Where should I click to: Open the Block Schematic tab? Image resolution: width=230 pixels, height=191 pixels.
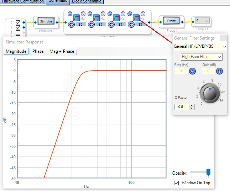tap(87, 2)
